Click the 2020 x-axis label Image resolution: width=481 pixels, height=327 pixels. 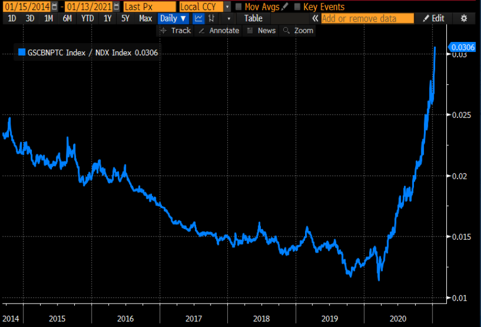click(x=398, y=319)
